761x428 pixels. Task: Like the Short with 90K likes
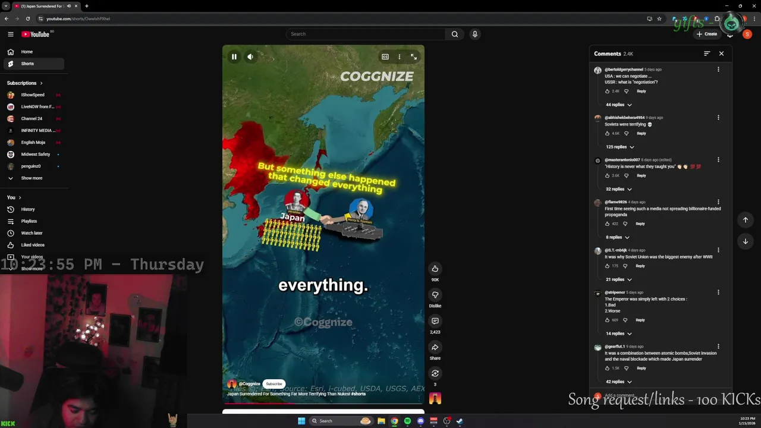(x=435, y=269)
